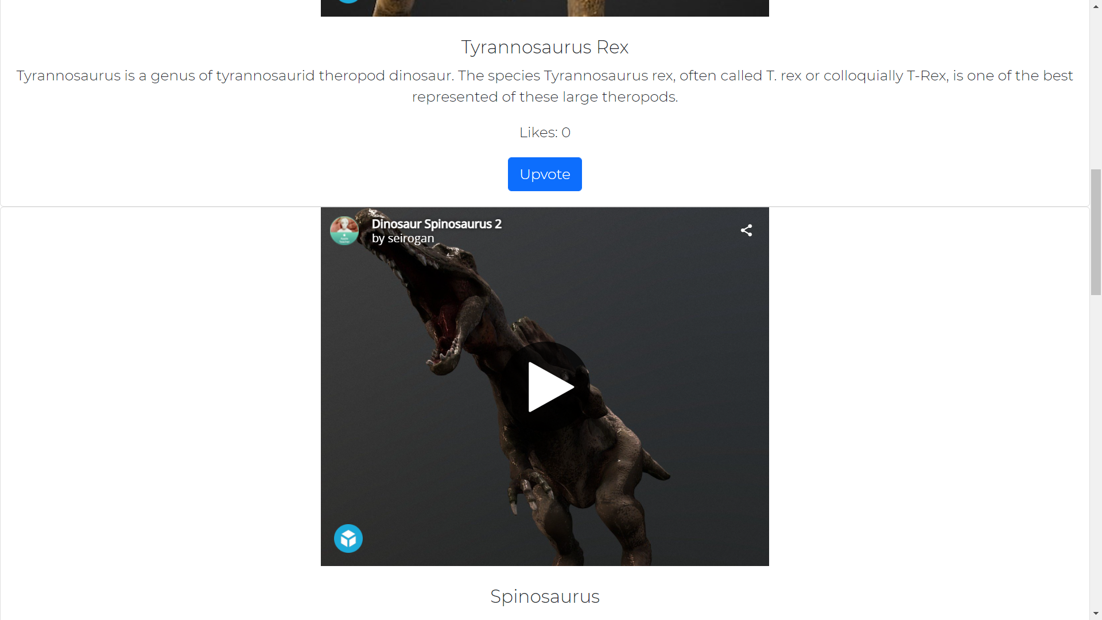Open the seirogan author avatar
Screen dimensions: 1102x620
[344, 230]
